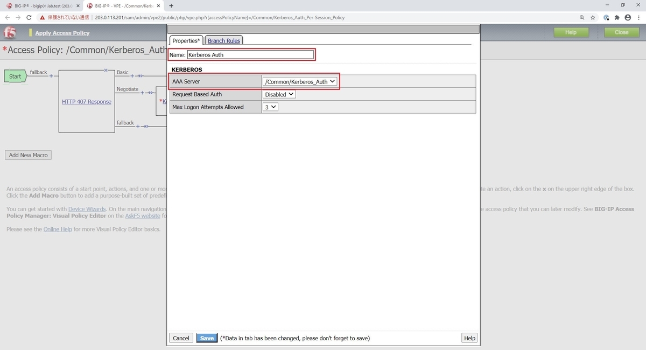Go forward in browser history
Image resolution: width=646 pixels, height=350 pixels.
tap(18, 17)
